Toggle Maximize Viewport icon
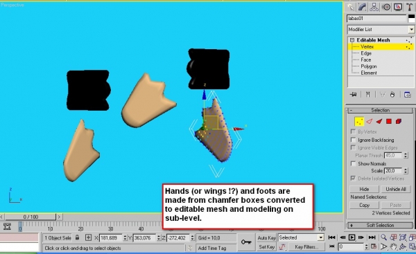Image resolution: width=416 pixels, height=254 pixels. pyautogui.click(x=412, y=247)
